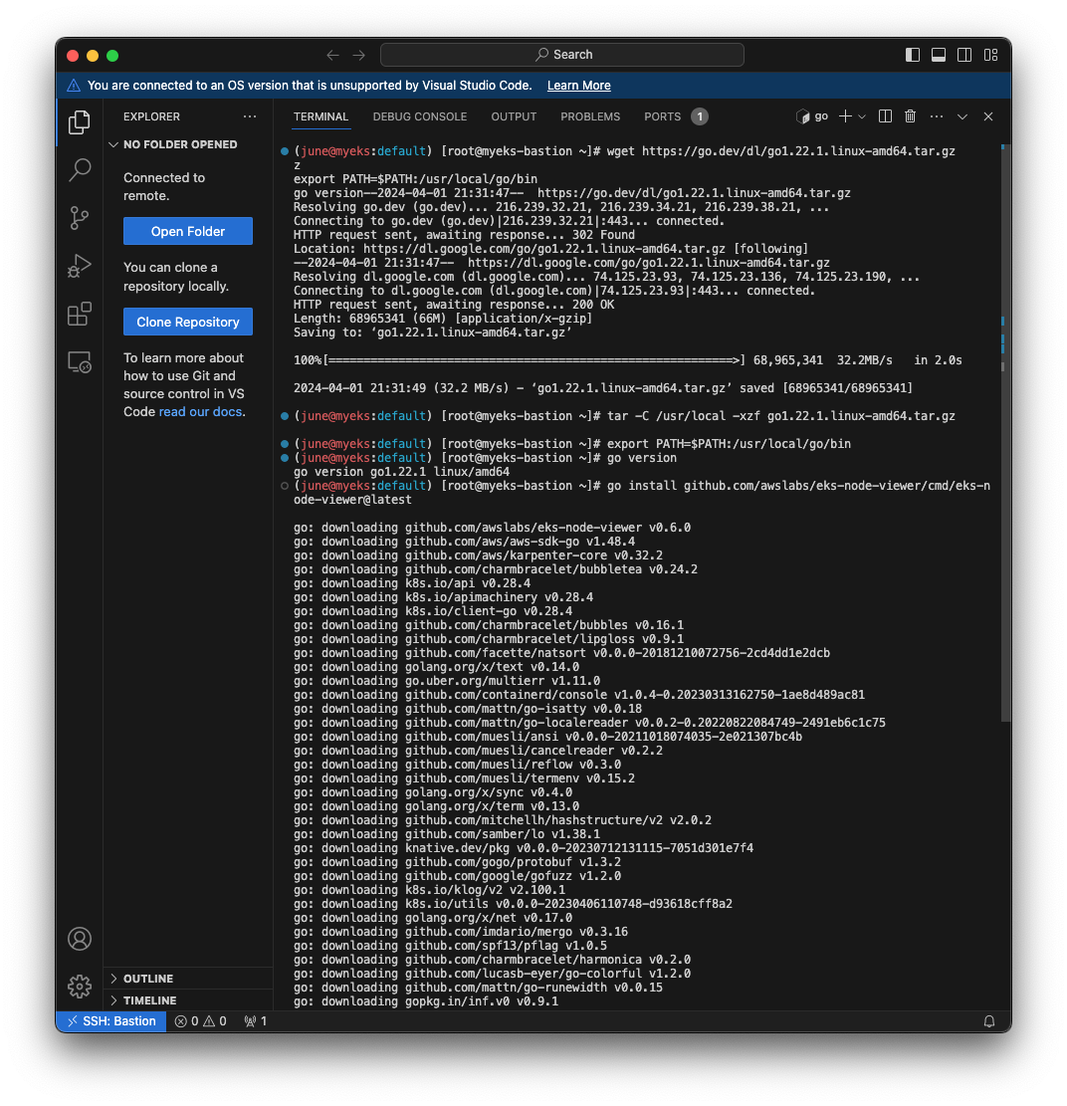Open Explorer more actions ellipsis
Viewport: 1067px width, 1106px height.
250,116
